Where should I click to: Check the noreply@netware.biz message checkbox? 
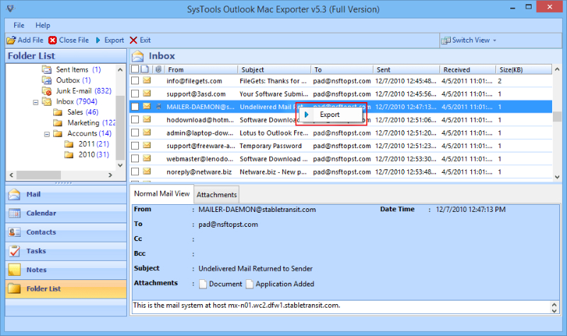pos(135,172)
